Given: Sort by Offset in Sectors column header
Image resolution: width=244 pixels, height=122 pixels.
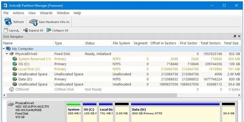Looking at the screenshot, I should [164, 43].
